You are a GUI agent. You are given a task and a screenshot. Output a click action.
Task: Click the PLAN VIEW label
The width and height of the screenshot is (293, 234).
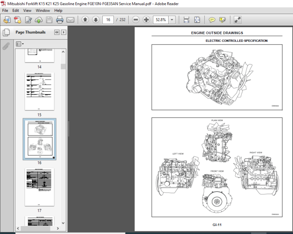tap(217, 120)
